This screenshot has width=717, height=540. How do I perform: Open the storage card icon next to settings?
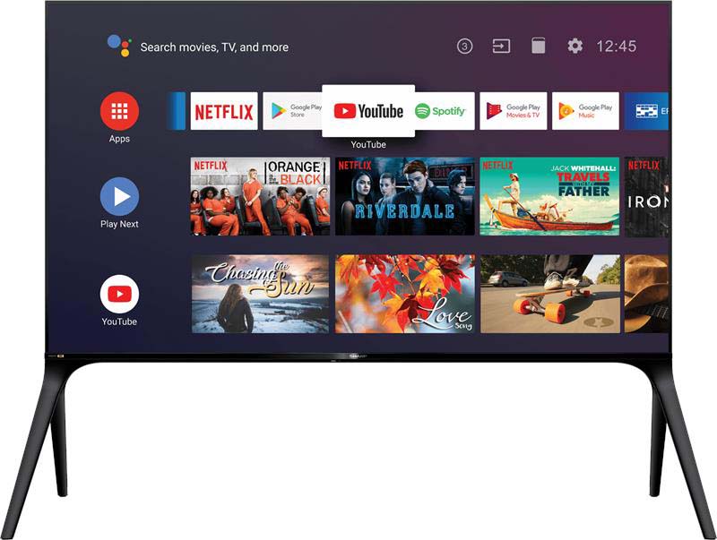pyautogui.click(x=539, y=47)
